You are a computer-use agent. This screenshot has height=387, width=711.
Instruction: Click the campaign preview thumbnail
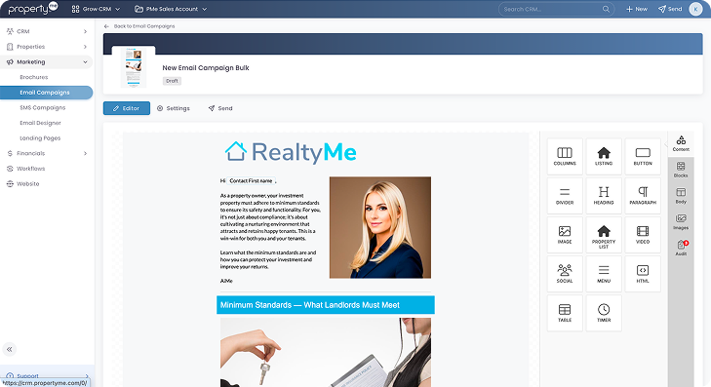coord(134,68)
